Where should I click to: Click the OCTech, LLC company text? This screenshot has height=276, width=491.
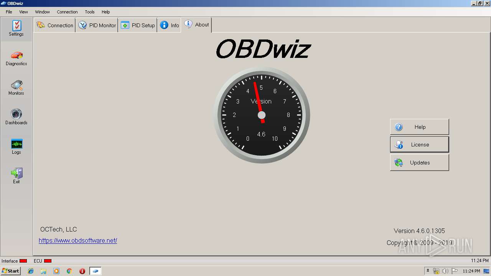[x=59, y=229]
